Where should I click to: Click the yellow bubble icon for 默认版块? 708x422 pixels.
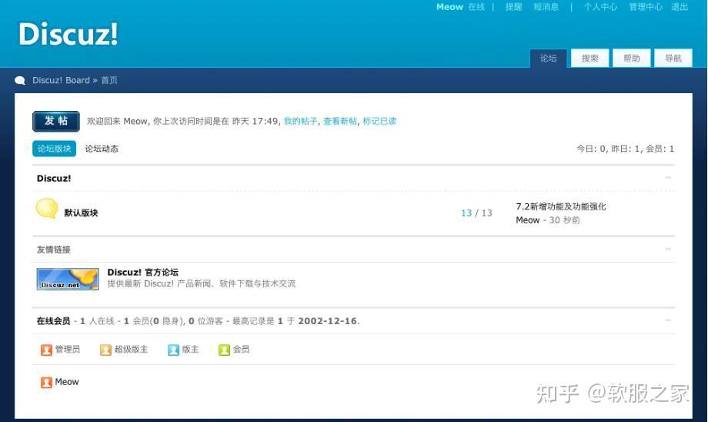47,209
